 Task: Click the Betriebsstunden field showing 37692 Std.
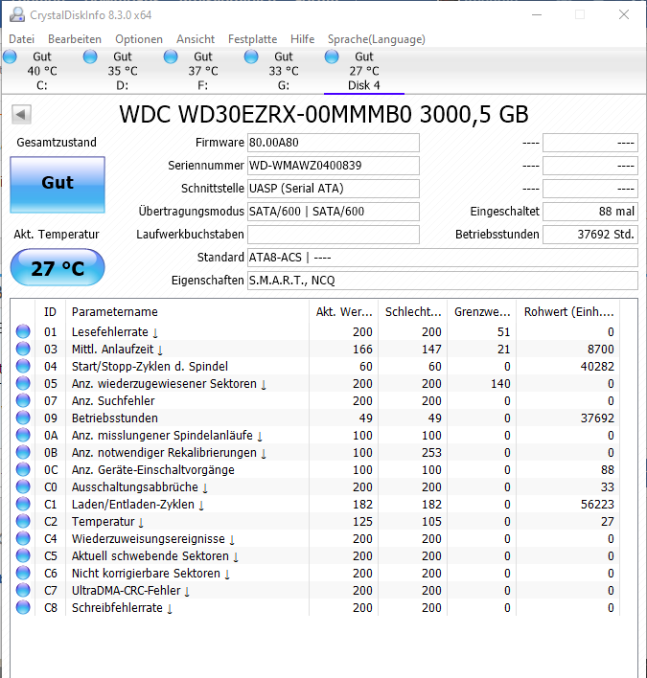point(590,235)
